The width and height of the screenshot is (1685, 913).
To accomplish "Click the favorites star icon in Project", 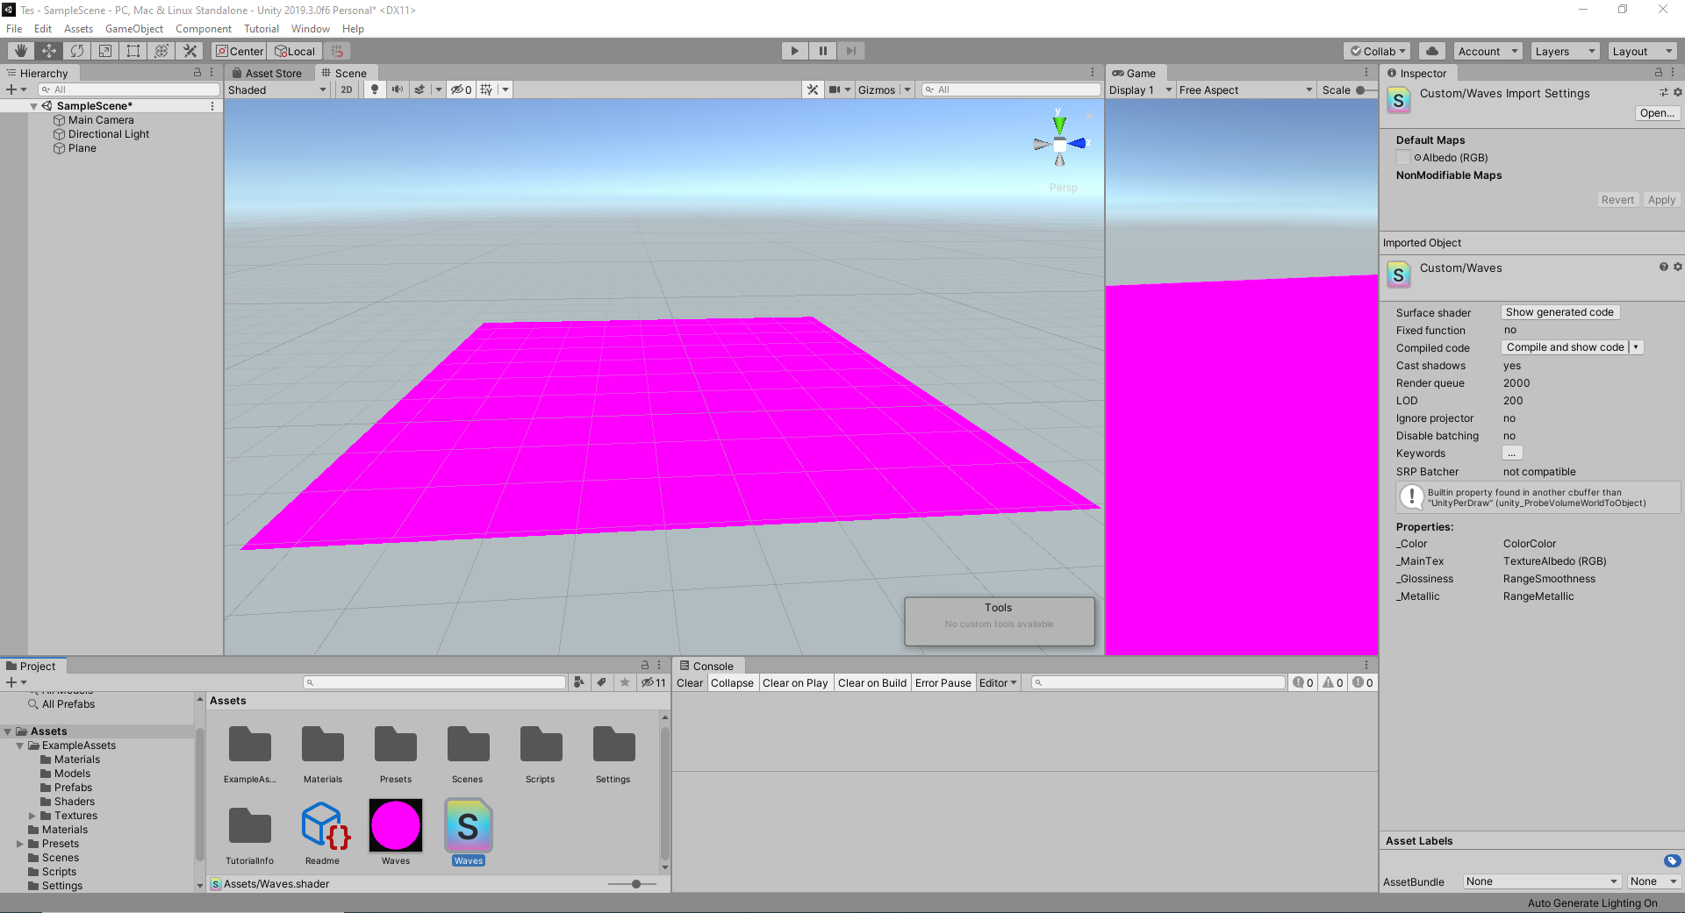I will tap(624, 682).
